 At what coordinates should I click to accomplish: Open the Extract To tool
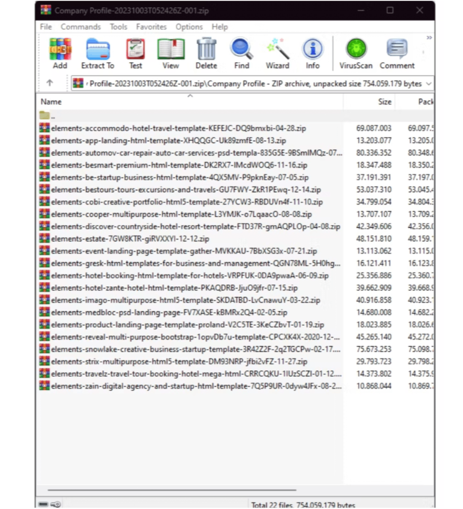[97, 54]
